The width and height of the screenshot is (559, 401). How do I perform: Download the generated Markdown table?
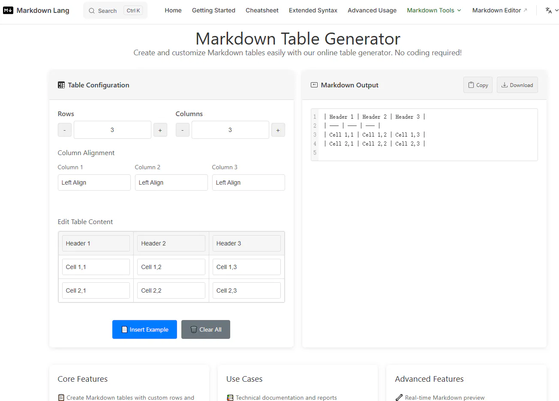[517, 85]
